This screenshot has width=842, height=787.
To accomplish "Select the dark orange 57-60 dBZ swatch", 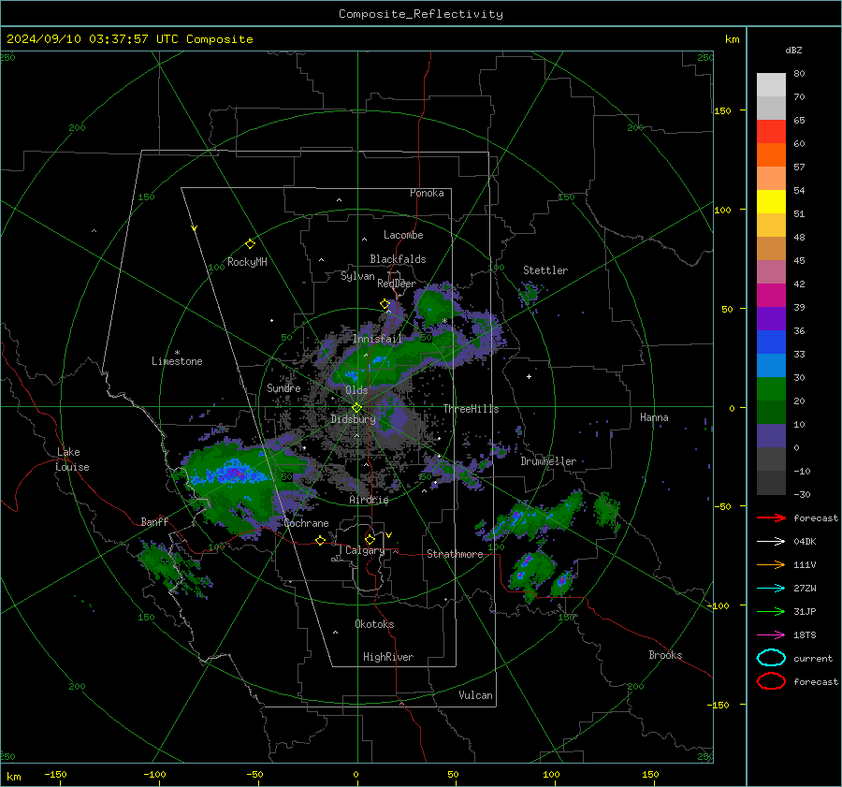I will point(771,155).
